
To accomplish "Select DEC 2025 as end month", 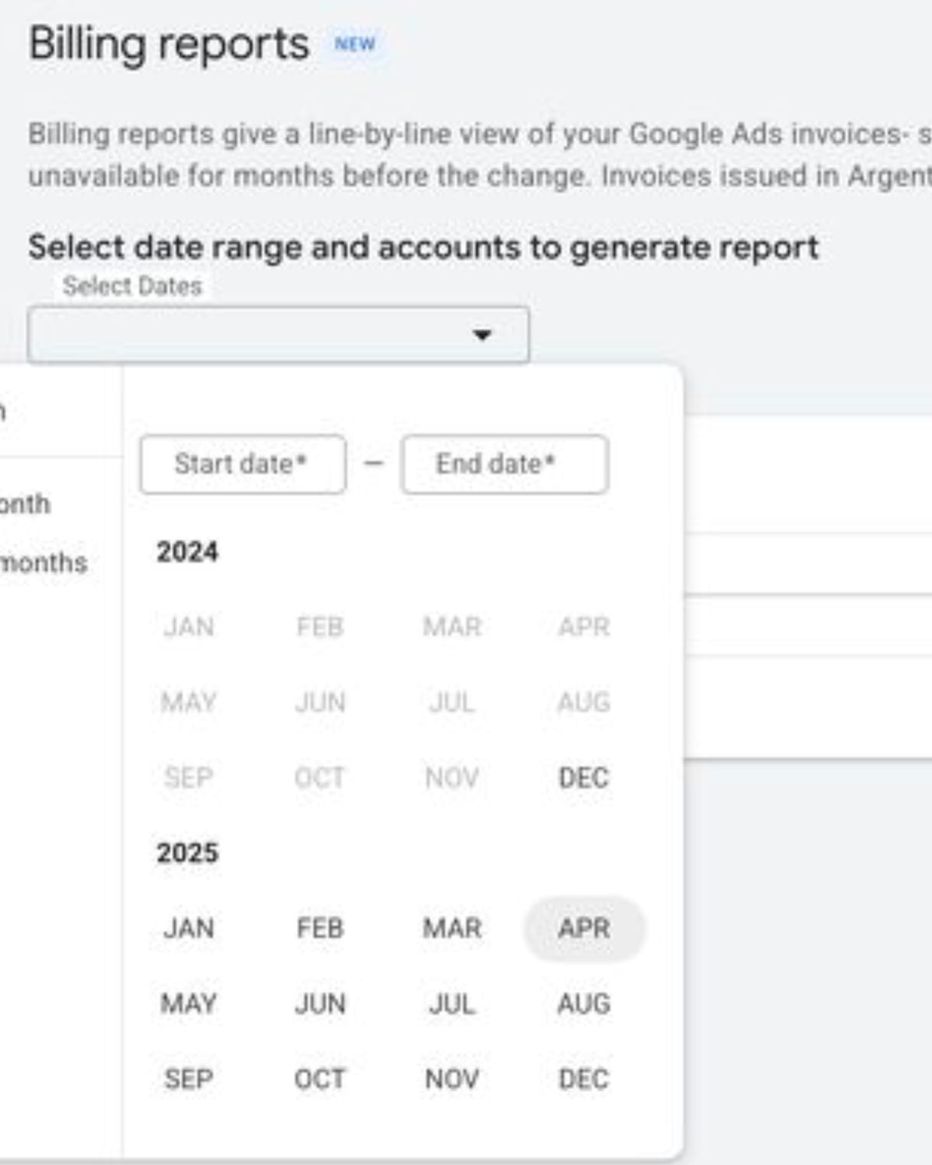I will pos(584,1078).
